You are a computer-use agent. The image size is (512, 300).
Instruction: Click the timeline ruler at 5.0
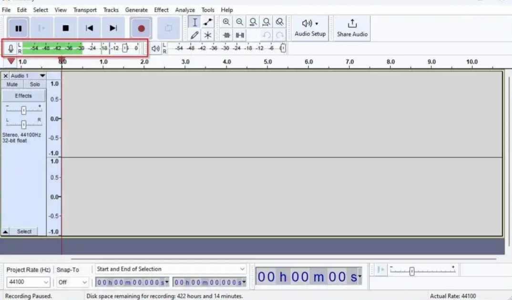(x=268, y=62)
